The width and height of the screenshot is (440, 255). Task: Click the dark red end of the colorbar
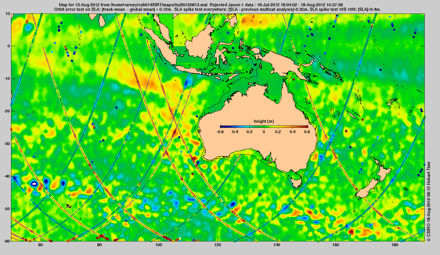coord(306,127)
